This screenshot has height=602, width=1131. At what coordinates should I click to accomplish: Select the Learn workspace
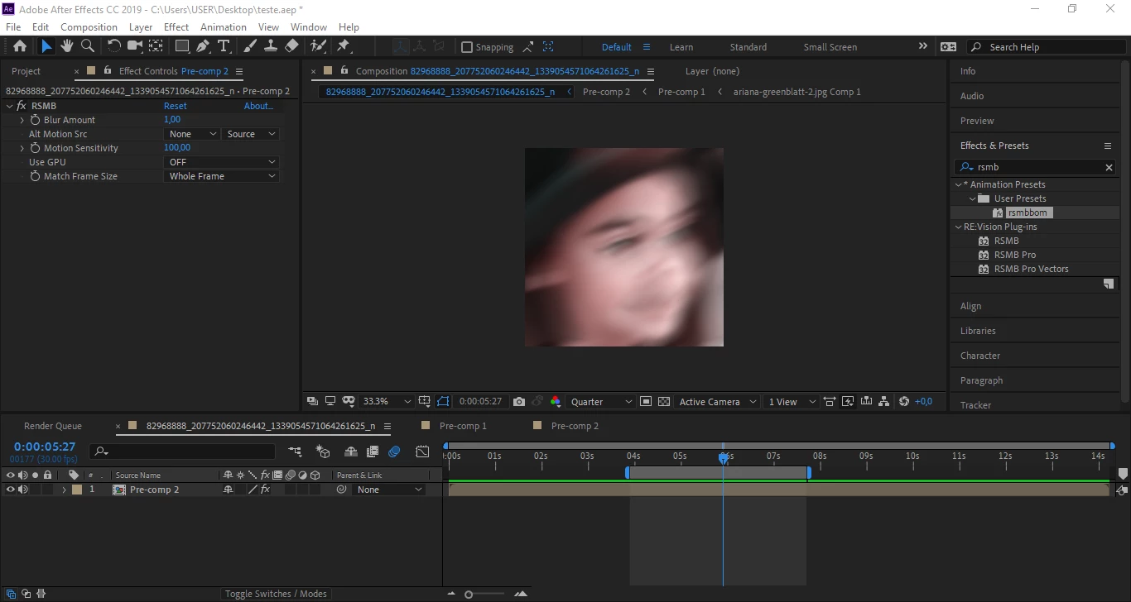pos(681,47)
